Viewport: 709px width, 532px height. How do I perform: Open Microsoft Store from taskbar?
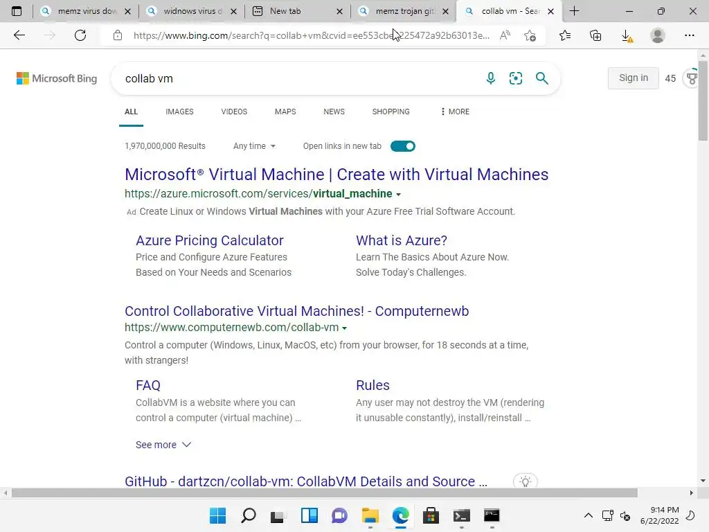[x=431, y=515]
